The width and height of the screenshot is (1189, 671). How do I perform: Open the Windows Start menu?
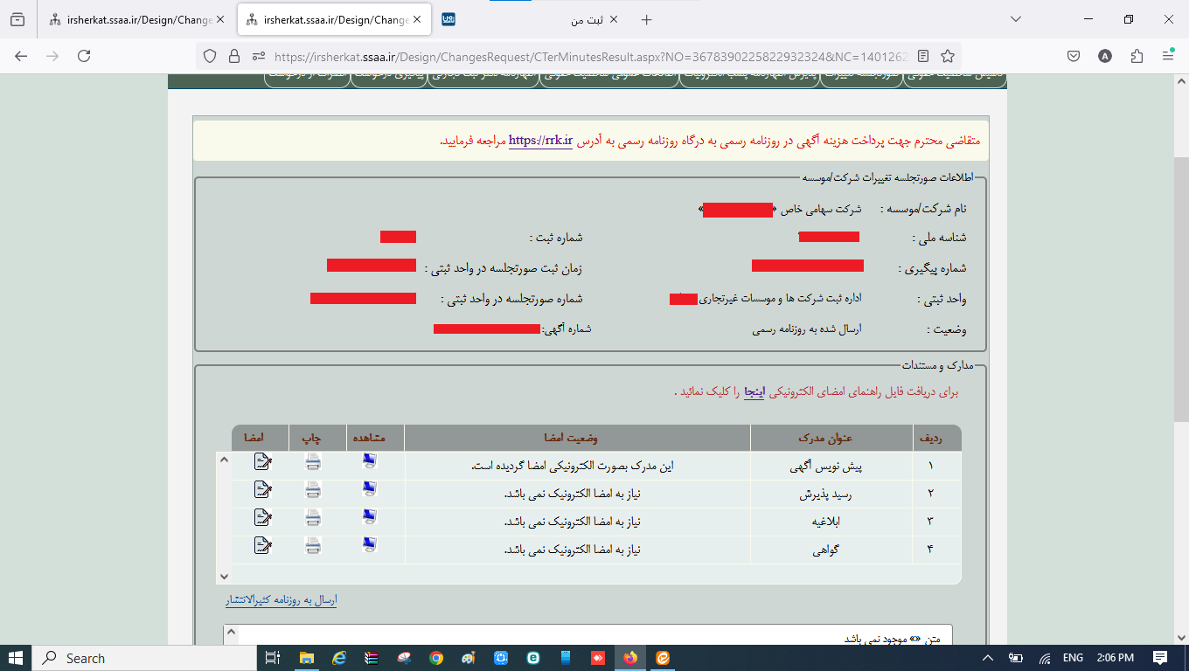point(16,658)
